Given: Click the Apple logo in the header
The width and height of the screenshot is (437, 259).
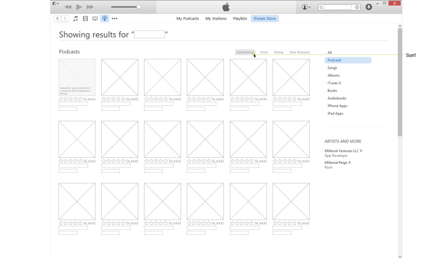Looking at the screenshot, I should pos(226,7).
